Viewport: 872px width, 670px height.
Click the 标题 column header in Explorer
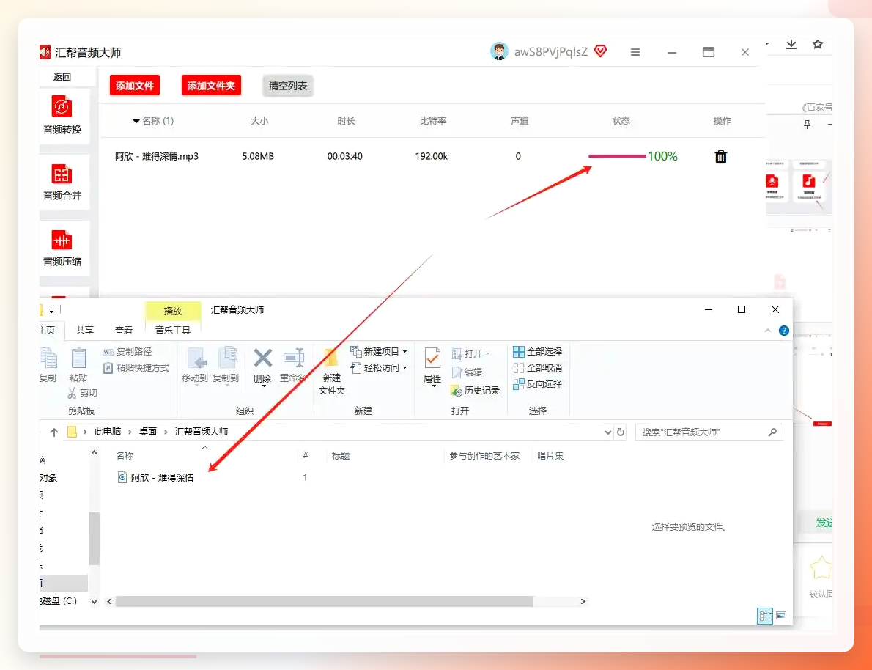(341, 456)
